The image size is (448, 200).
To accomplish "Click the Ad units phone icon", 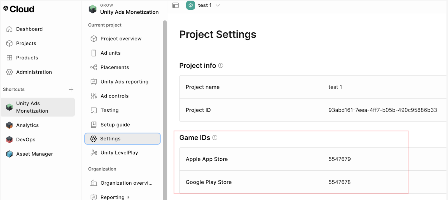I will tap(94, 53).
